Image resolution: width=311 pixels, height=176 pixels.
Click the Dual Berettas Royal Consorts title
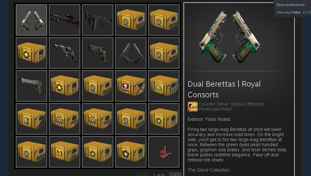224,89
